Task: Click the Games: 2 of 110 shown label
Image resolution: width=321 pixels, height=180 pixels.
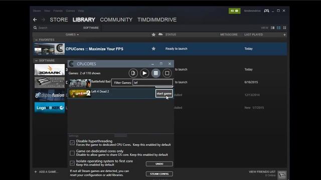Action: click(84, 73)
